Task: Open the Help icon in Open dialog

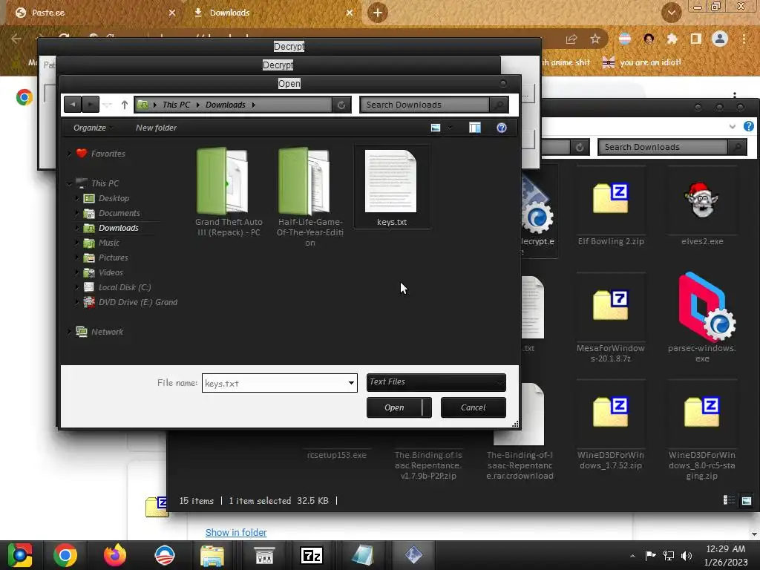Action: pyautogui.click(x=502, y=128)
